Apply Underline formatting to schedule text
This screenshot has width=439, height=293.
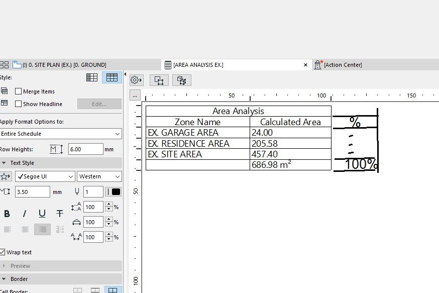point(42,213)
